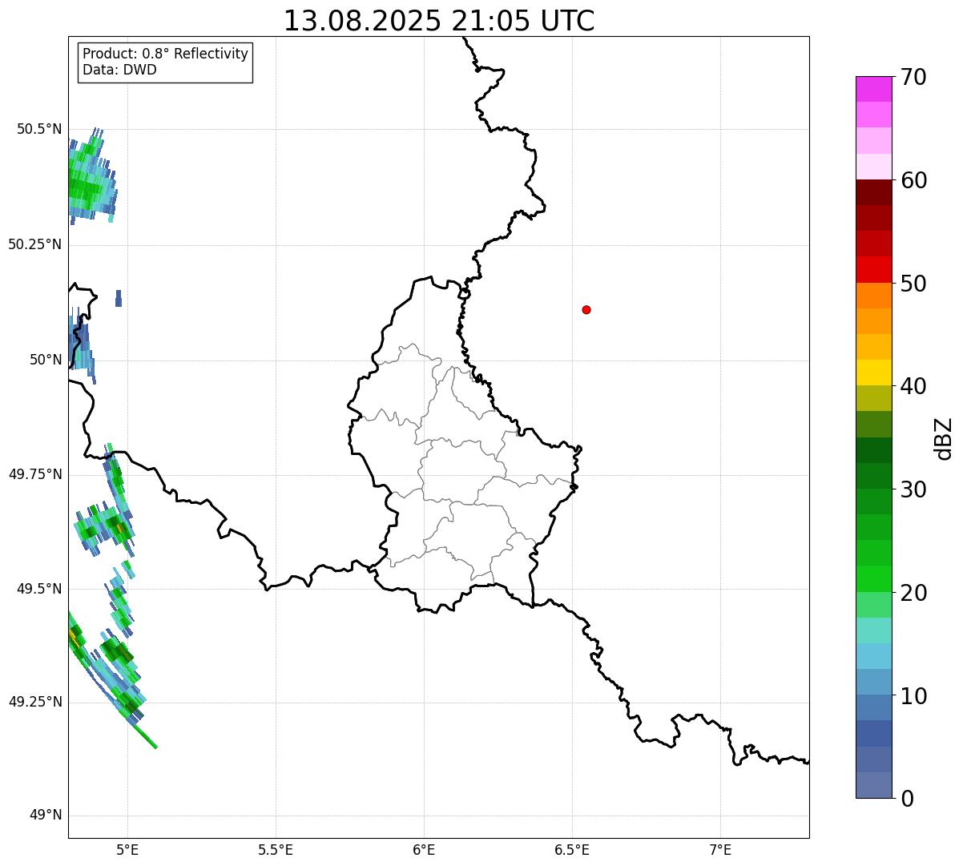Click the "Product: 0.8° Reflectivity" label
This screenshot has height=866, width=963.
click(166, 54)
